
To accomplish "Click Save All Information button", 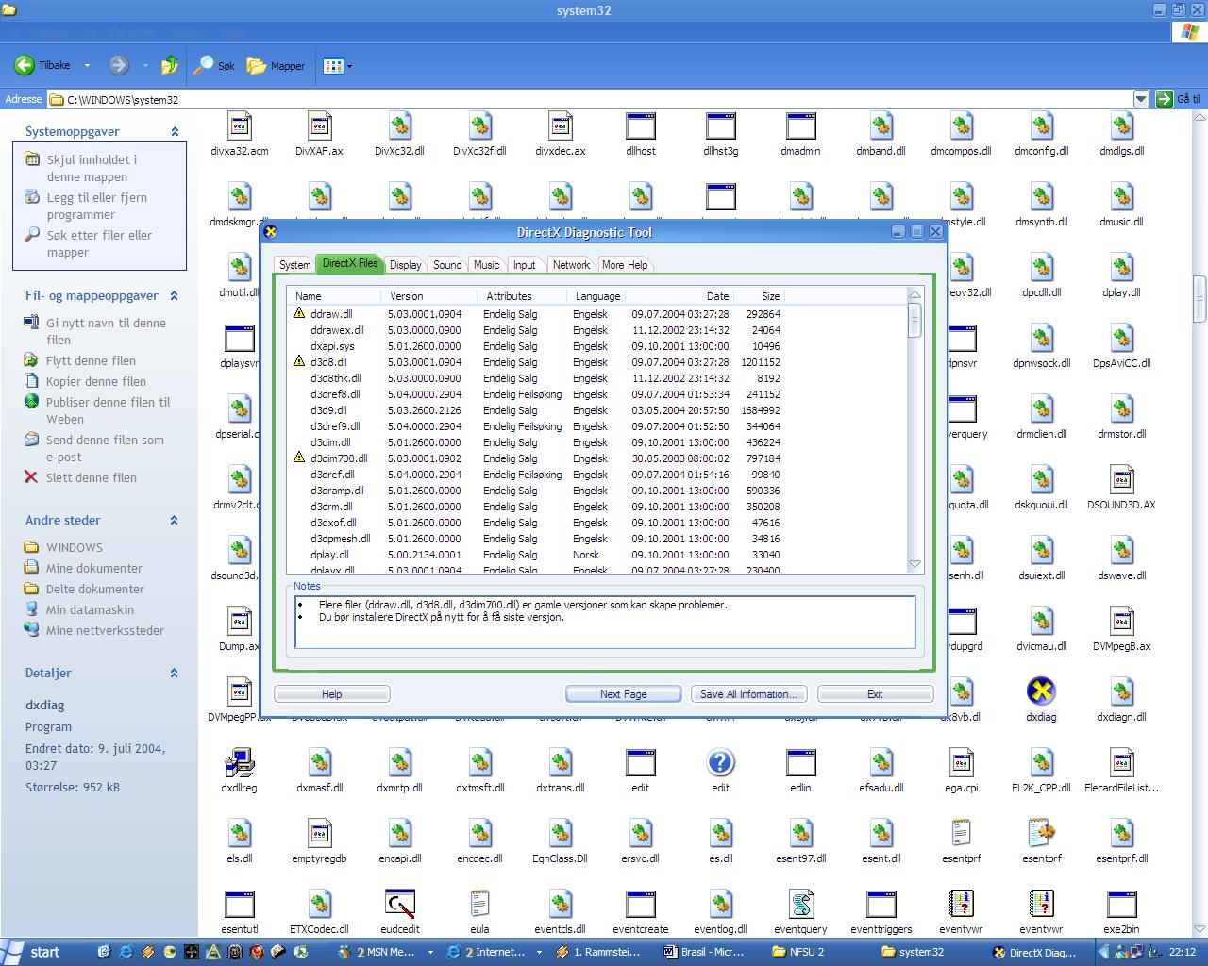I will 748,694.
